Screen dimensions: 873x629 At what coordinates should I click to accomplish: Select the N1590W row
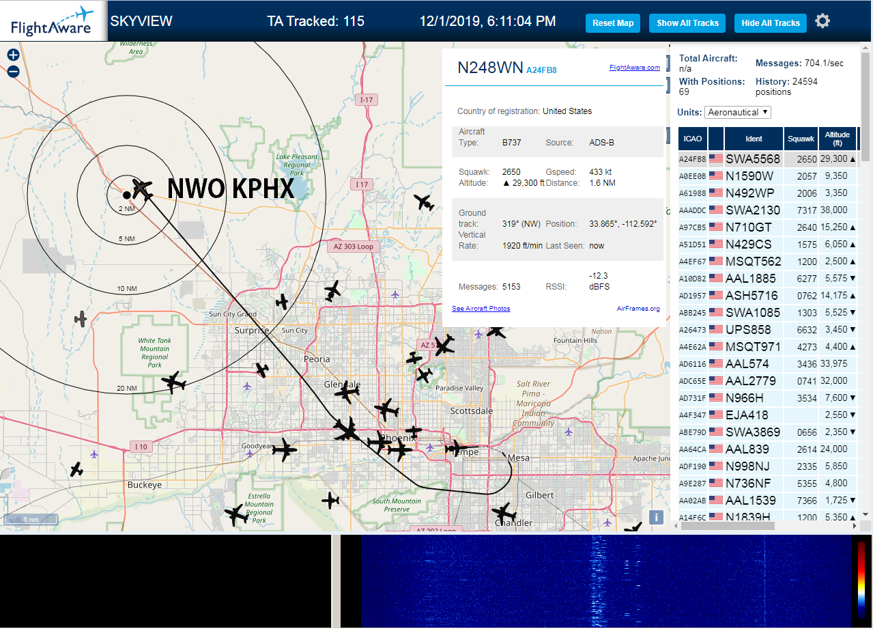(768, 176)
